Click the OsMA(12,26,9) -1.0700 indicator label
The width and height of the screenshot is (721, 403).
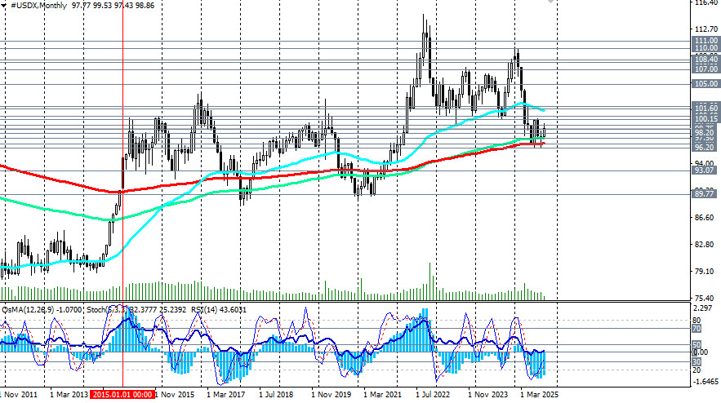pos(42,310)
